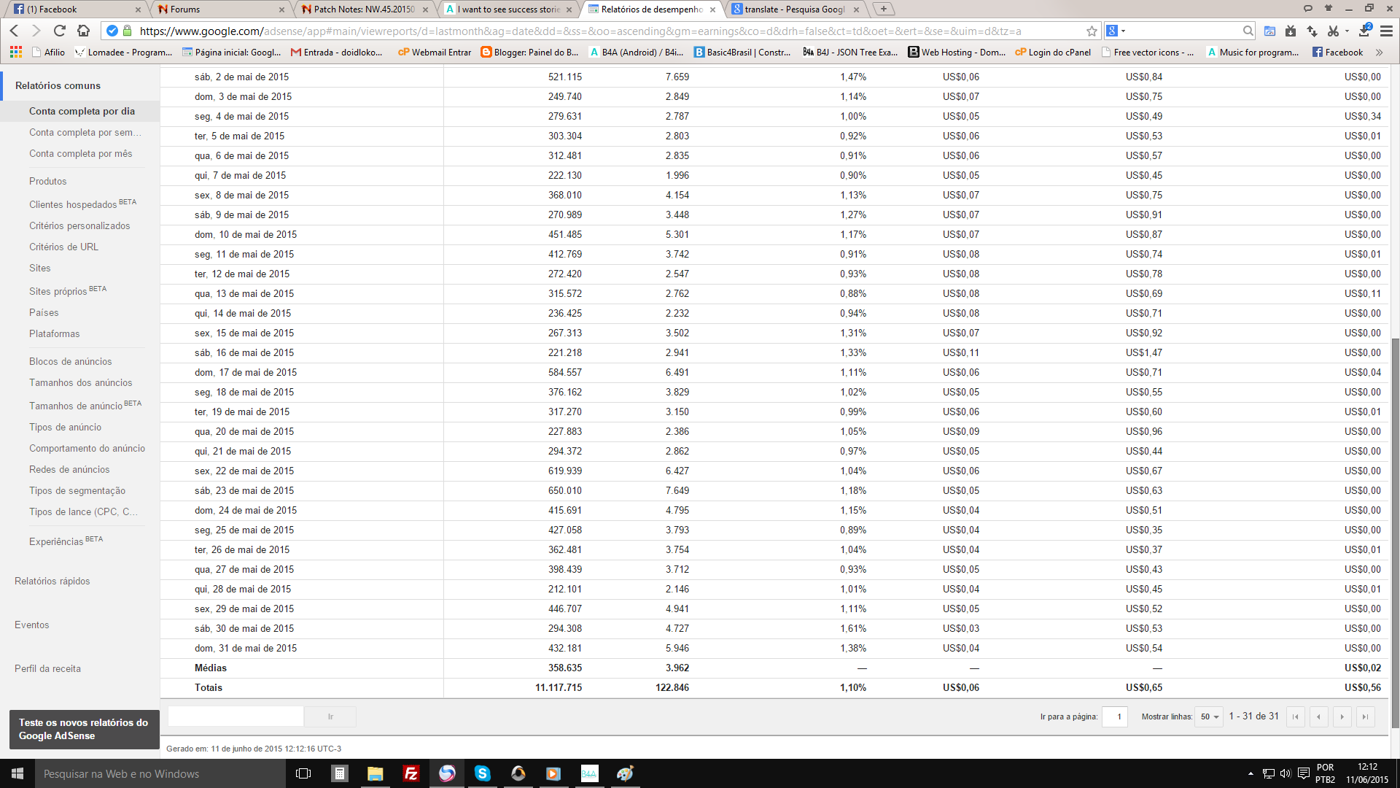The image size is (1400, 788).
Task: Open the browser hamburger menu
Action: [1386, 31]
